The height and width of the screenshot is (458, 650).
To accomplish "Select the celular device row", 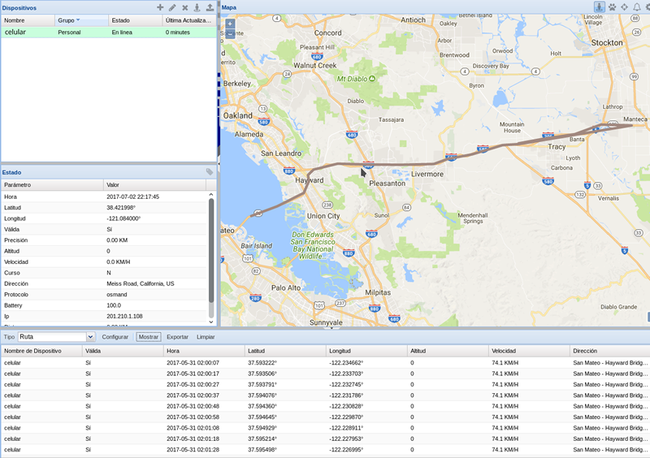I will (x=109, y=32).
